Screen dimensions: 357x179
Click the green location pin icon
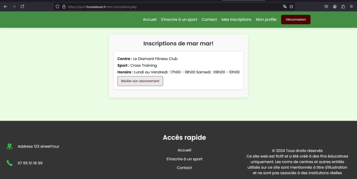(x=9, y=146)
